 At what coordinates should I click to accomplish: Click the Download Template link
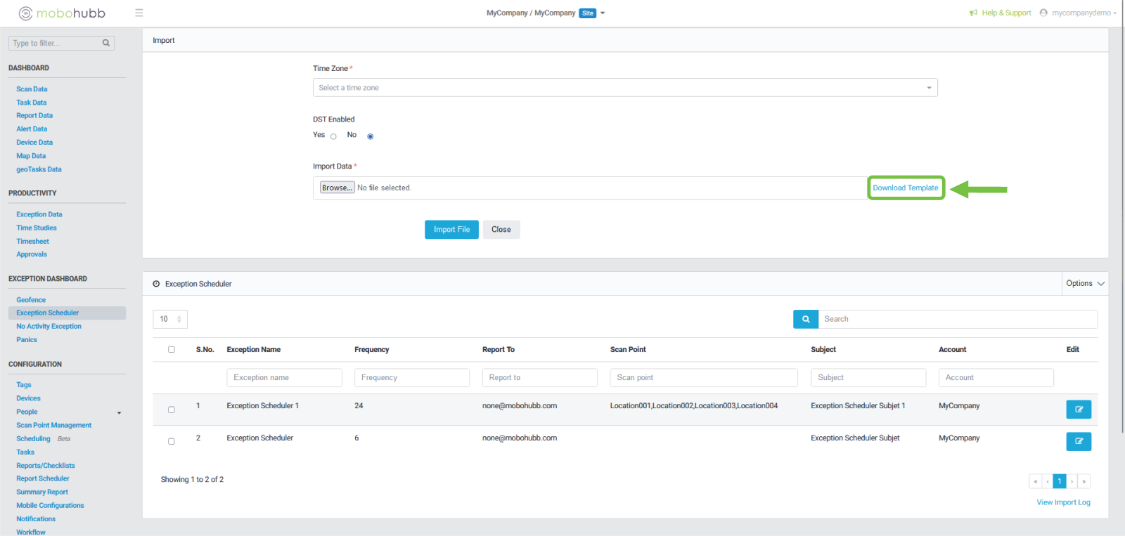click(x=905, y=188)
